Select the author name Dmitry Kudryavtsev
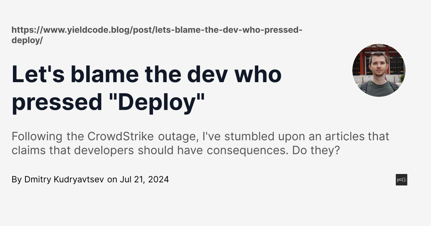Screen dimensions: 431x226 coord(64,179)
